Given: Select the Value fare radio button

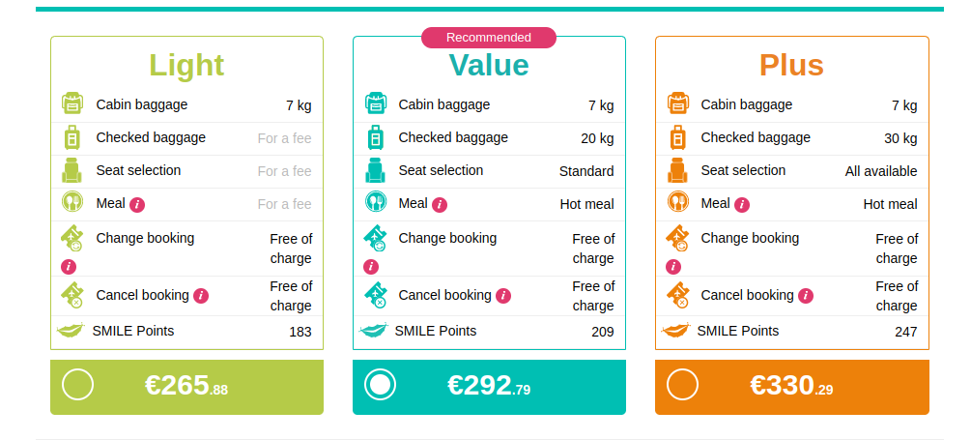Looking at the screenshot, I should pyautogui.click(x=380, y=385).
